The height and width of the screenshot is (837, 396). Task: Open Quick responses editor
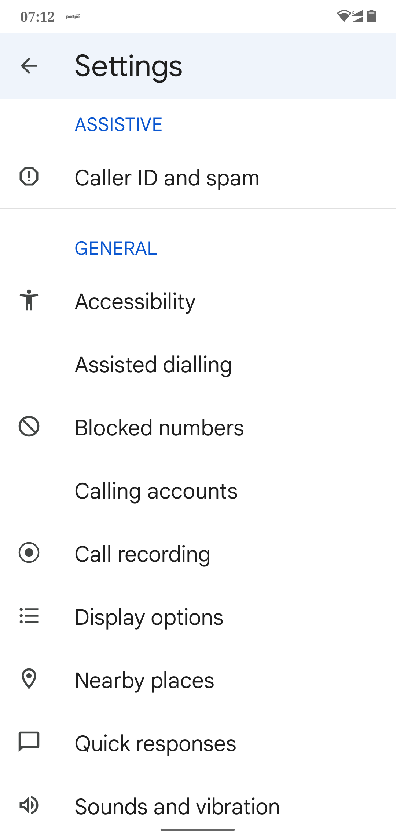click(x=155, y=744)
